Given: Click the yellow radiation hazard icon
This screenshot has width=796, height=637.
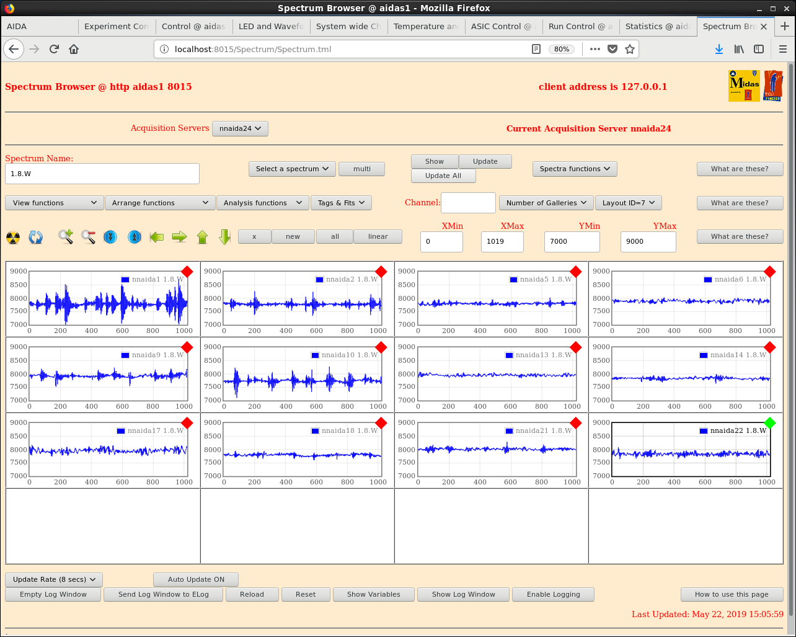Looking at the screenshot, I should click(13, 237).
